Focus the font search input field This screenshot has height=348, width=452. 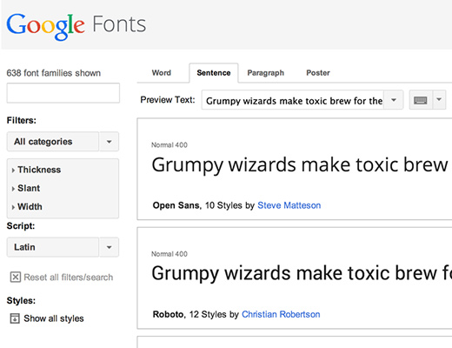63,93
